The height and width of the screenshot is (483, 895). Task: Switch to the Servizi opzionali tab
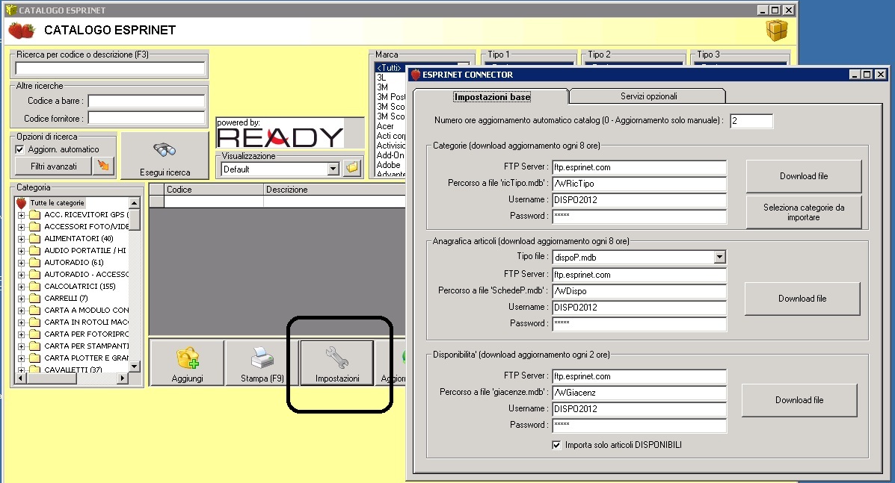pyautogui.click(x=648, y=96)
